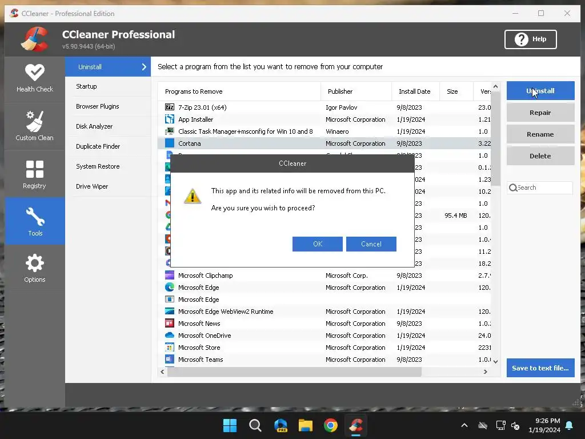Screen dimensions: 585x439
Task: Sort by the Install Date column header
Action: tap(416, 91)
